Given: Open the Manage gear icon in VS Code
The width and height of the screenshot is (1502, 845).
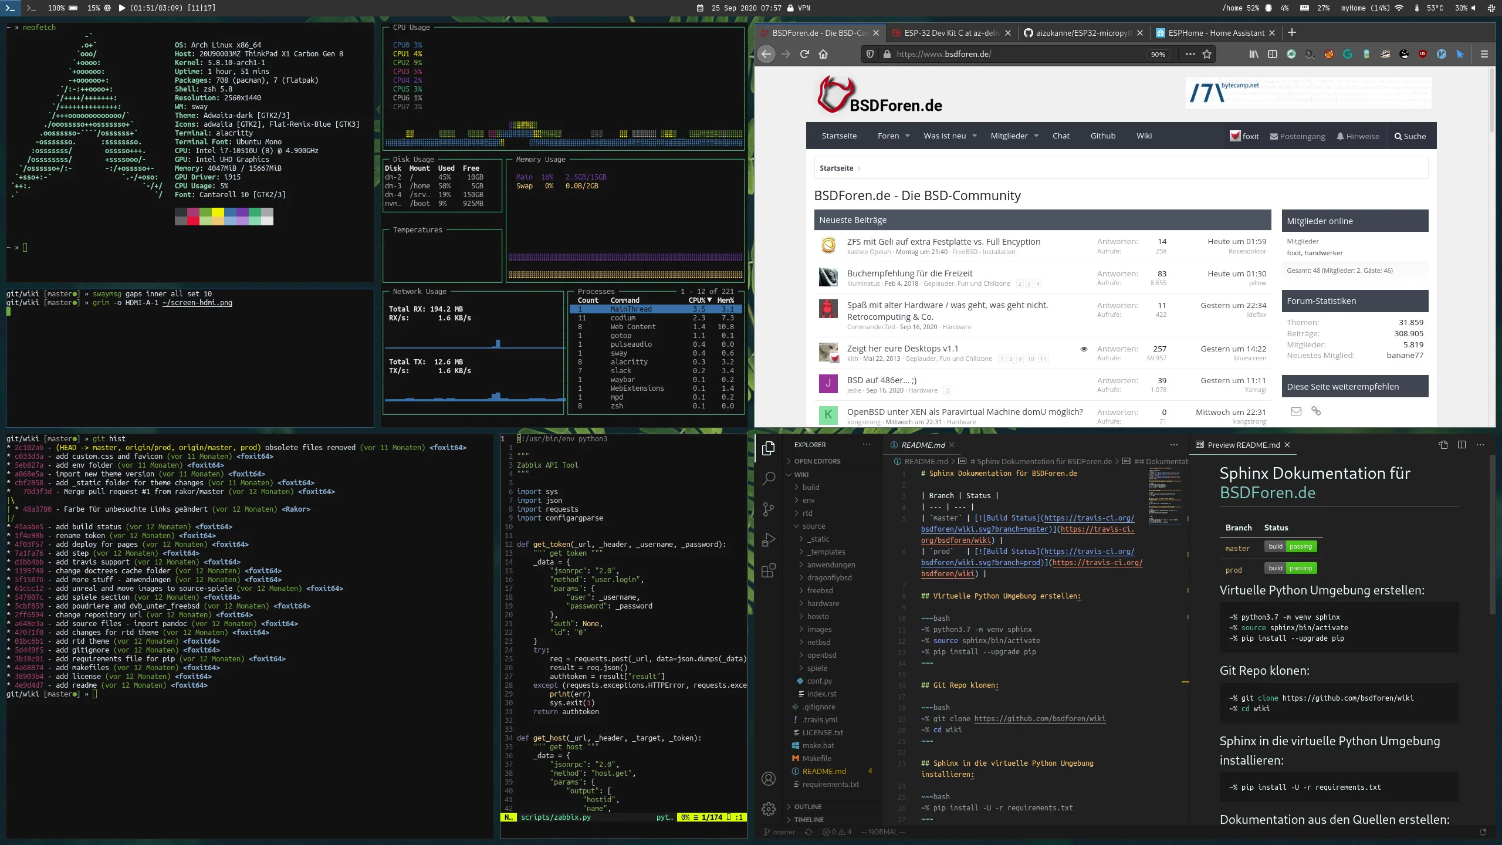Looking at the screenshot, I should tap(768, 809).
